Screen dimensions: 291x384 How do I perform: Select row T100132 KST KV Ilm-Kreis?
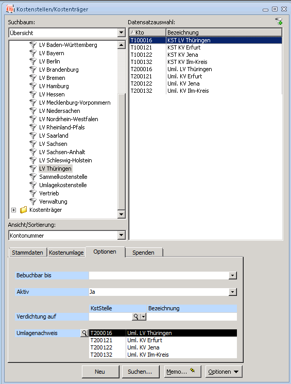click(x=206, y=62)
